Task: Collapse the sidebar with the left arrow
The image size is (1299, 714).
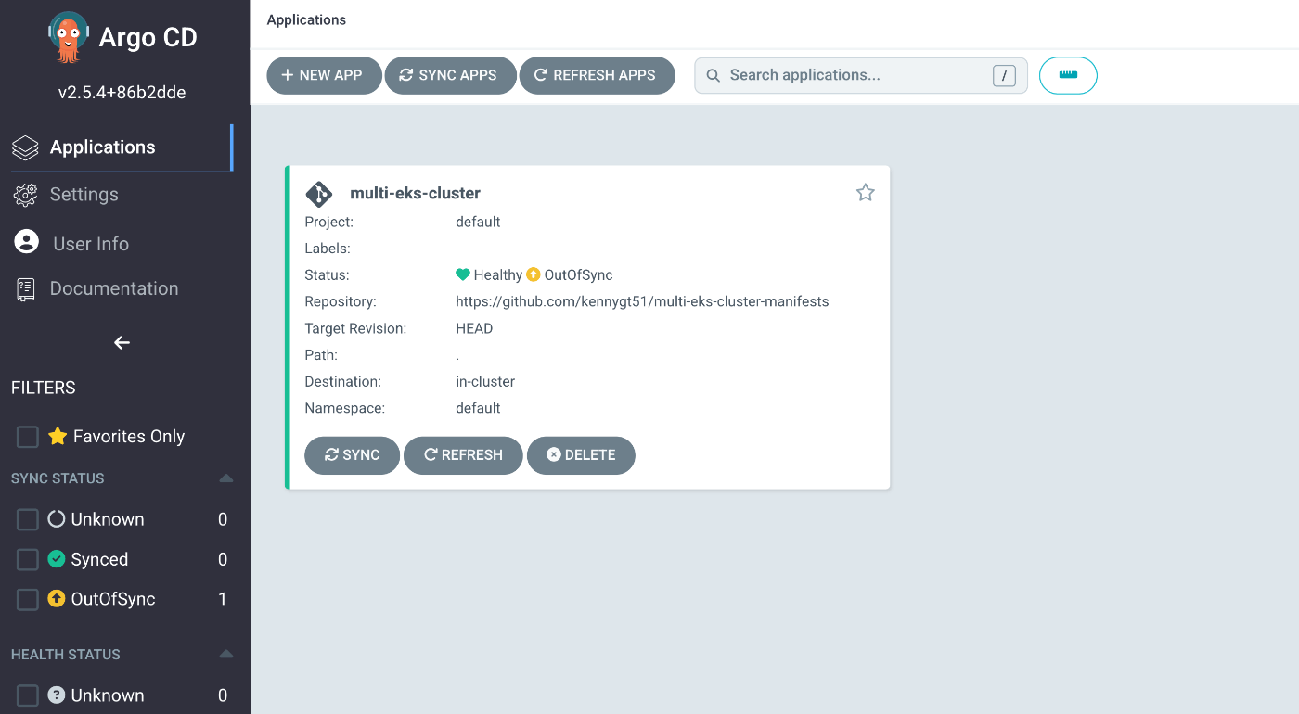Action: (x=122, y=343)
